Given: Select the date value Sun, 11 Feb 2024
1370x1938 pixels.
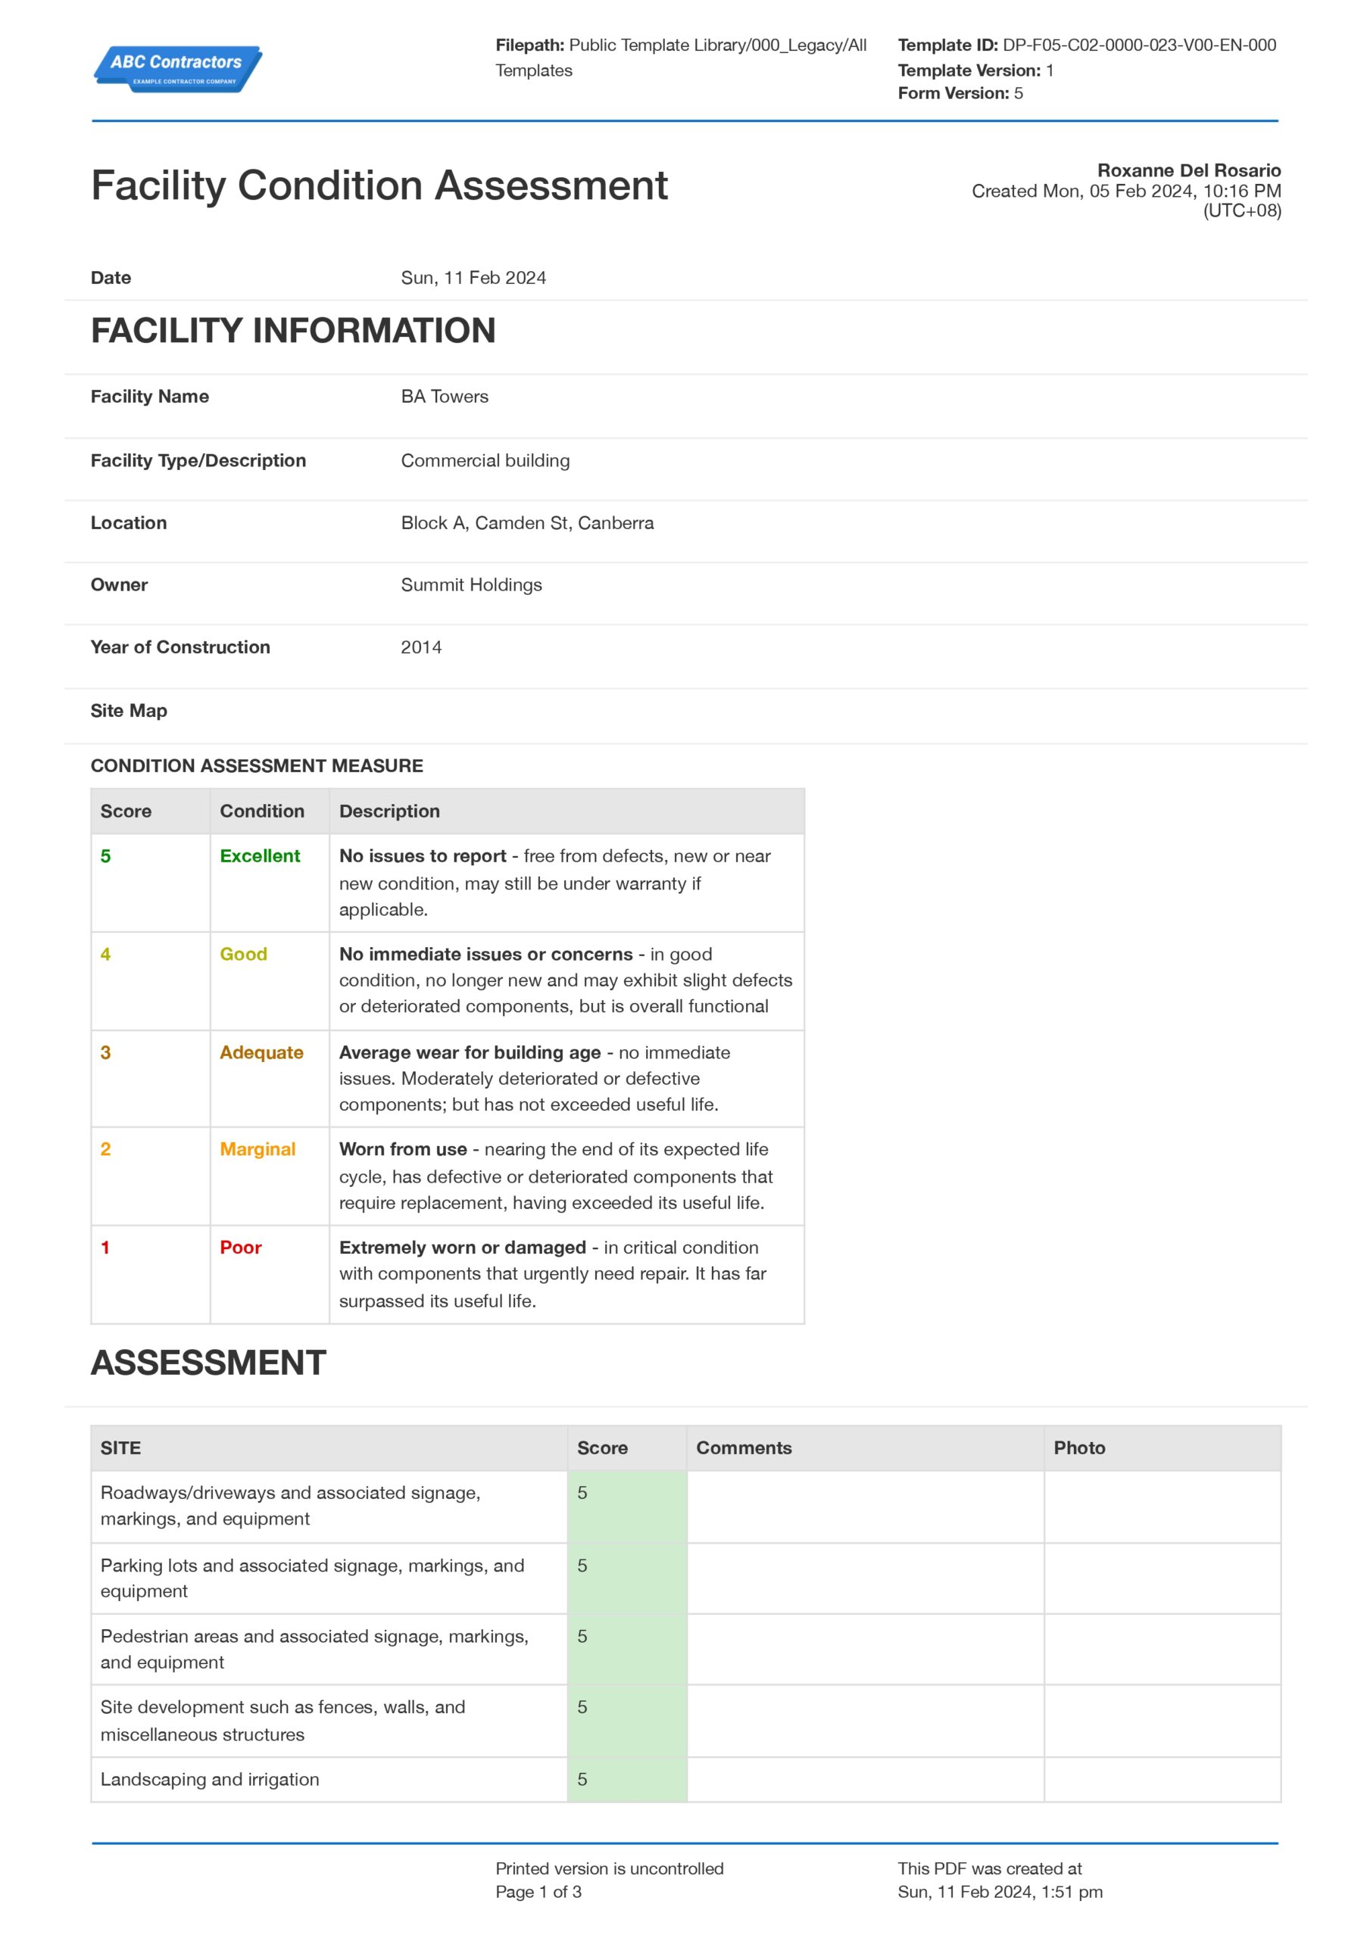Looking at the screenshot, I should point(473,278).
